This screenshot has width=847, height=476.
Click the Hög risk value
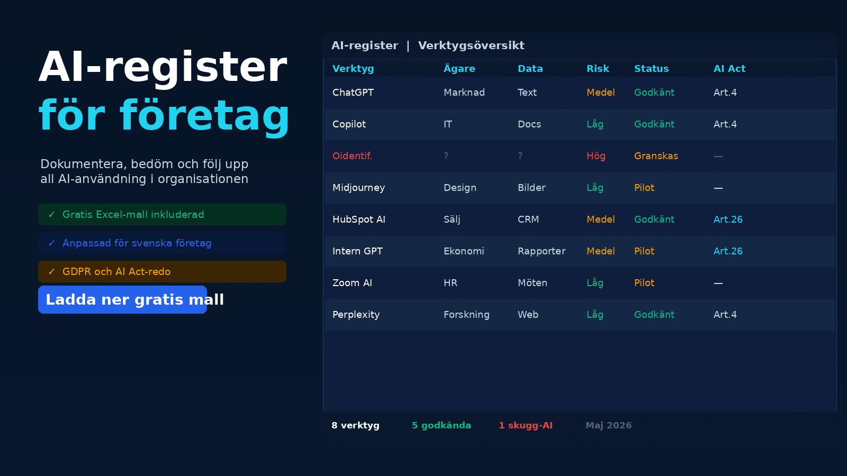point(596,156)
